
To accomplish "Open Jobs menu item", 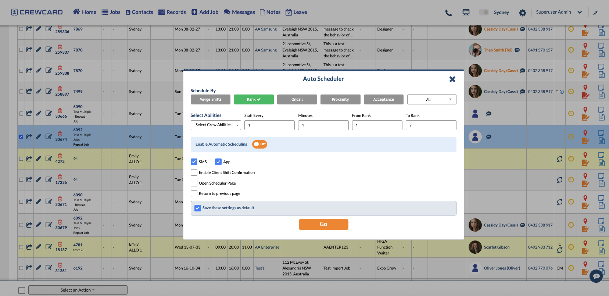I will [111, 12].
